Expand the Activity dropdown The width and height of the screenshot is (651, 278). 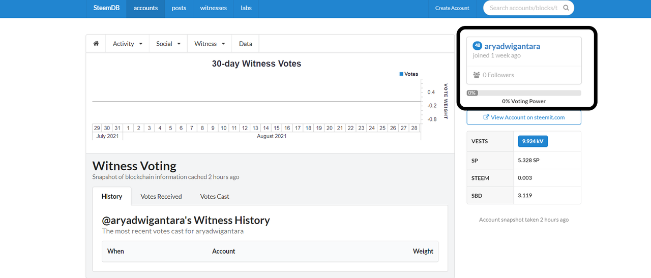[x=127, y=44]
